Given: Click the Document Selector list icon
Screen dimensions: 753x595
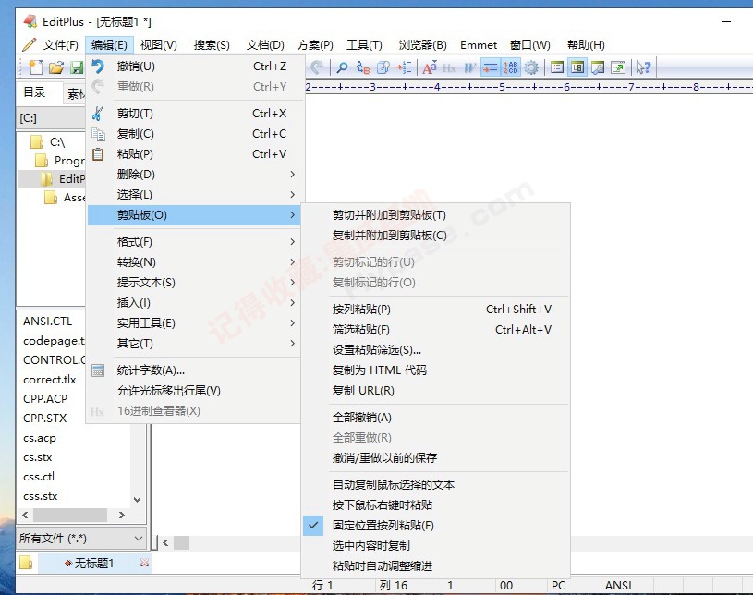Looking at the screenshot, I should click(557, 67).
